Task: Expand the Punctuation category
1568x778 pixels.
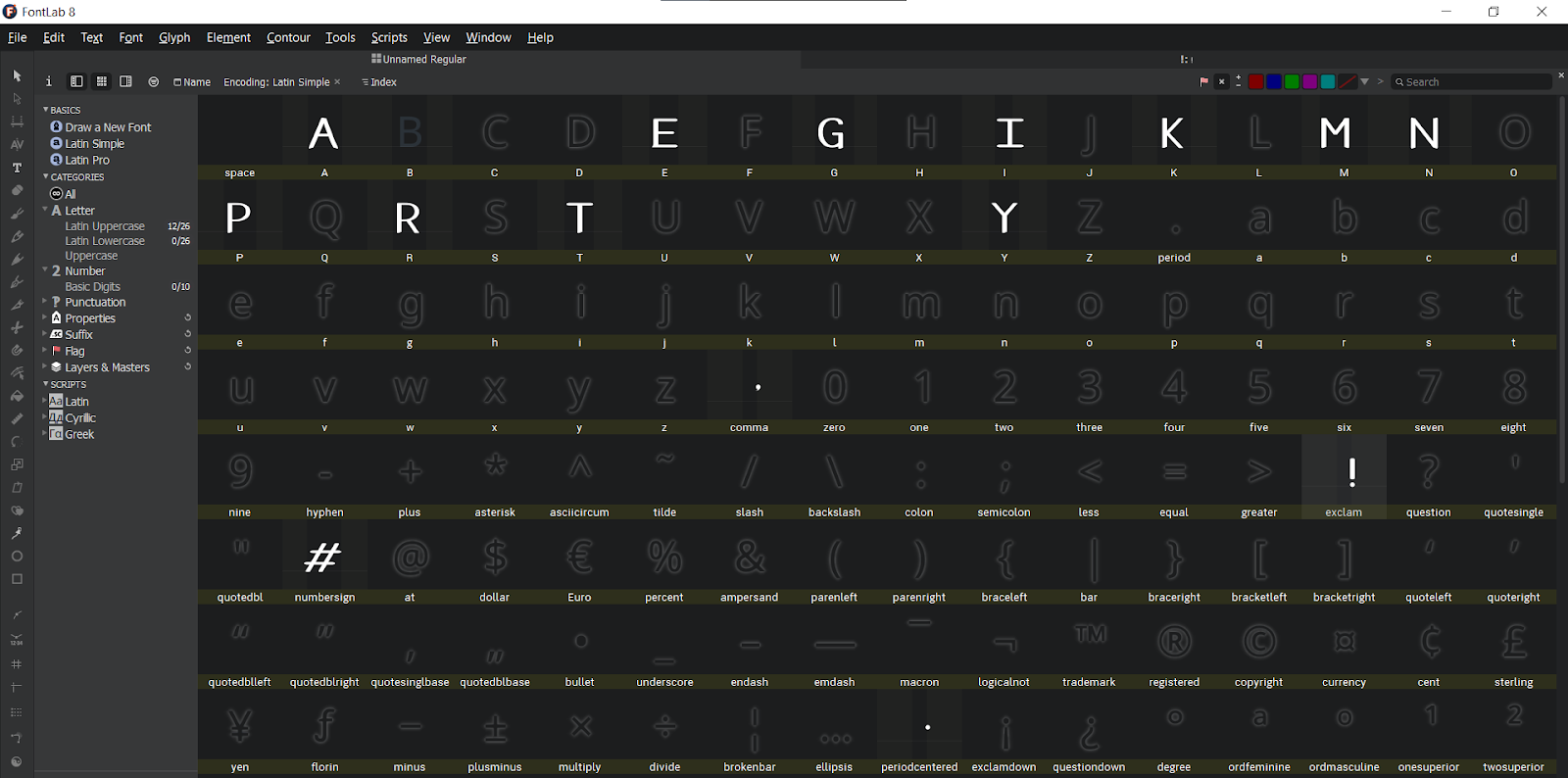Action: [x=45, y=302]
